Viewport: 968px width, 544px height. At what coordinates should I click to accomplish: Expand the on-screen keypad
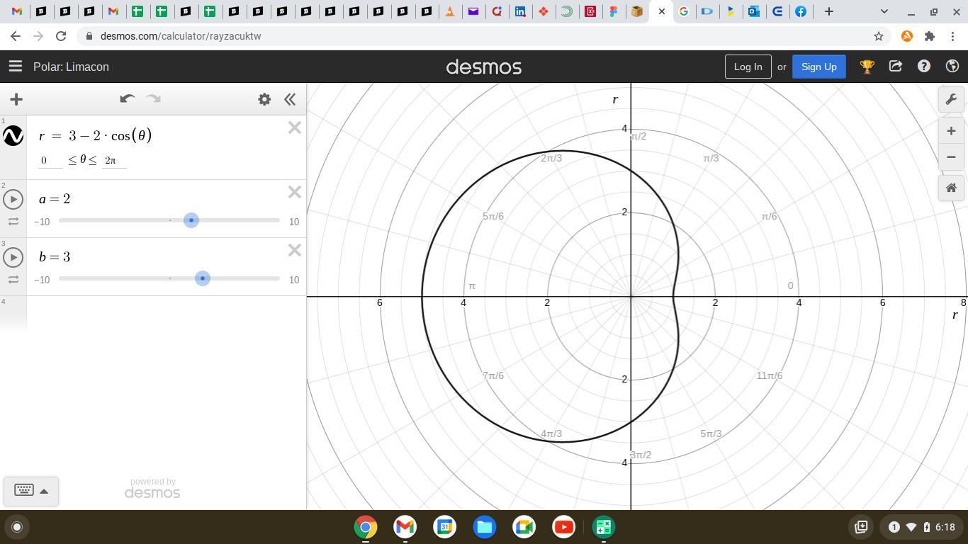30,491
